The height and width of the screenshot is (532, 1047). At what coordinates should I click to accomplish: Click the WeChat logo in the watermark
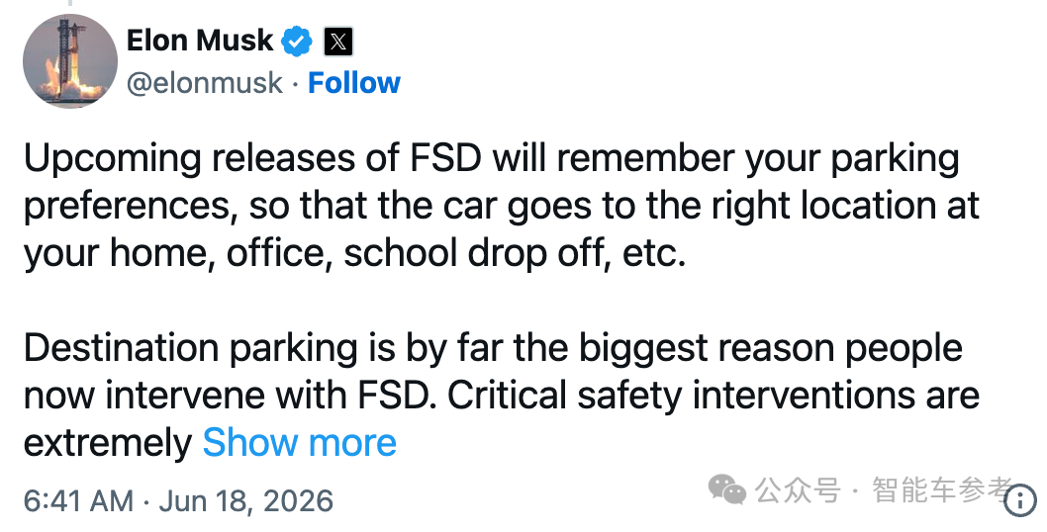(x=727, y=489)
